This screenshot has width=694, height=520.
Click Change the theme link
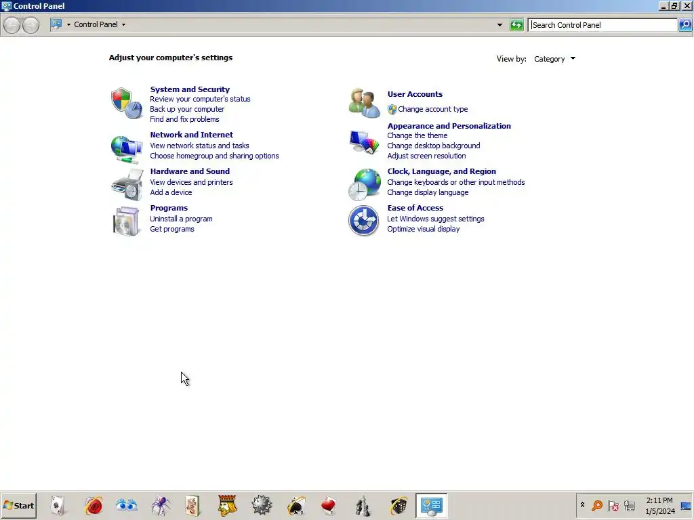click(417, 135)
